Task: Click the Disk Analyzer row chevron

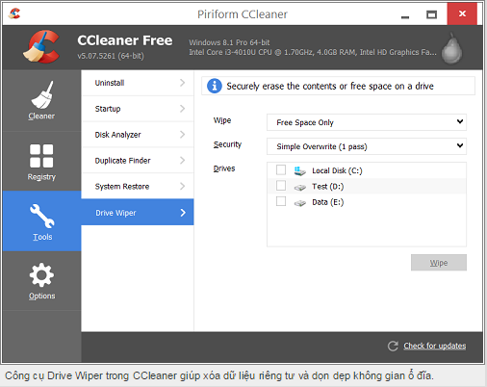Action: [x=182, y=135]
